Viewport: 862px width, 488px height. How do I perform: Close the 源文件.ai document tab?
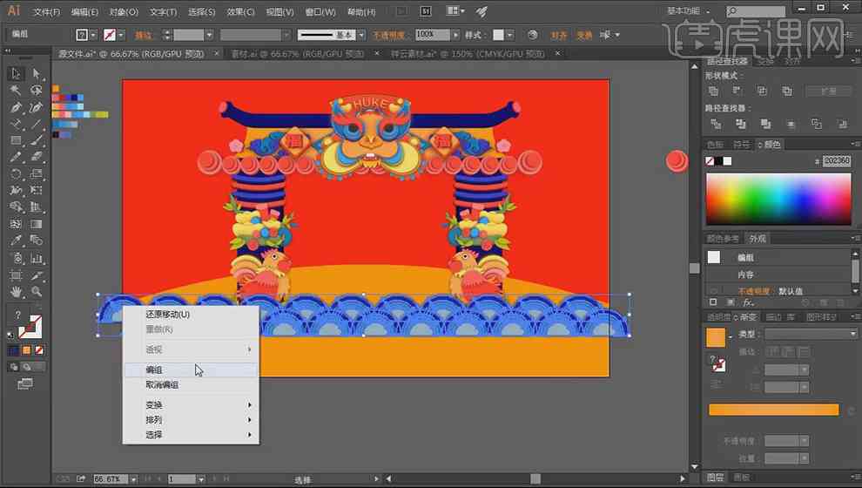click(x=217, y=53)
